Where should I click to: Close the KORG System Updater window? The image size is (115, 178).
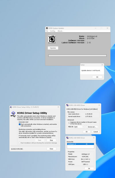tap(108, 28)
